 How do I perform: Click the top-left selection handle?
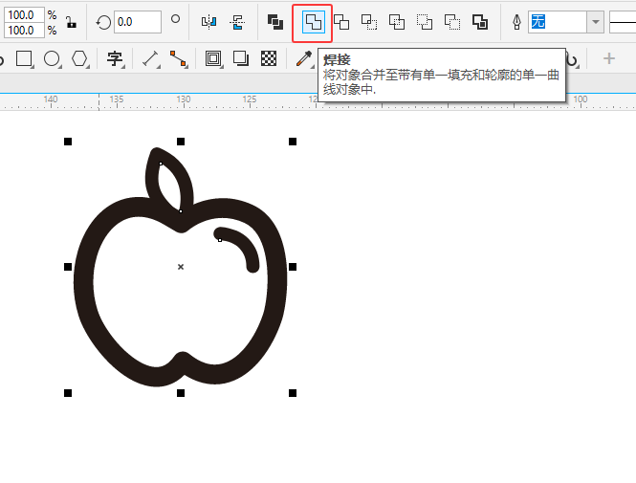point(68,142)
